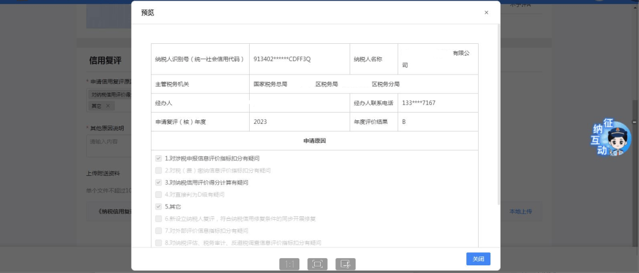
Task: Click the blue 关闭 button
Action: tap(478, 259)
